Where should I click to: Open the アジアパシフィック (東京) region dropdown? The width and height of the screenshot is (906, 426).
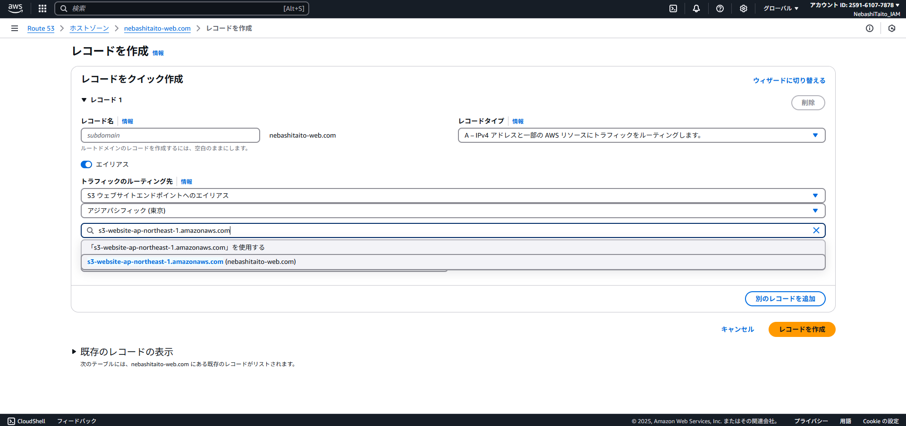pos(453,211)
